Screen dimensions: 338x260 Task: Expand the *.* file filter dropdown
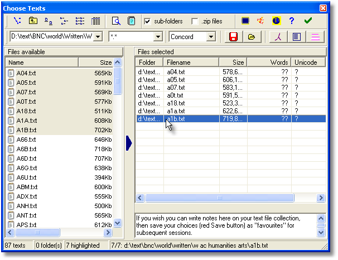[157, 37]
